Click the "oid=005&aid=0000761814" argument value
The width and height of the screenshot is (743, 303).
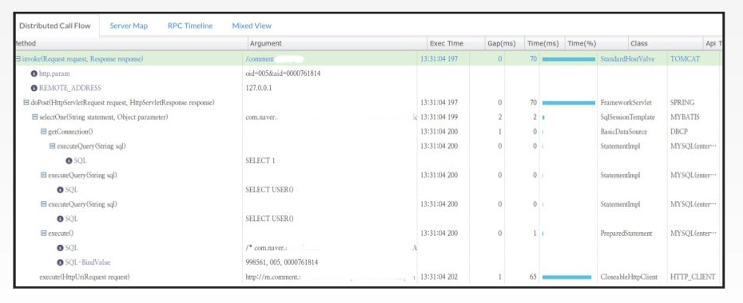point(283,73)
